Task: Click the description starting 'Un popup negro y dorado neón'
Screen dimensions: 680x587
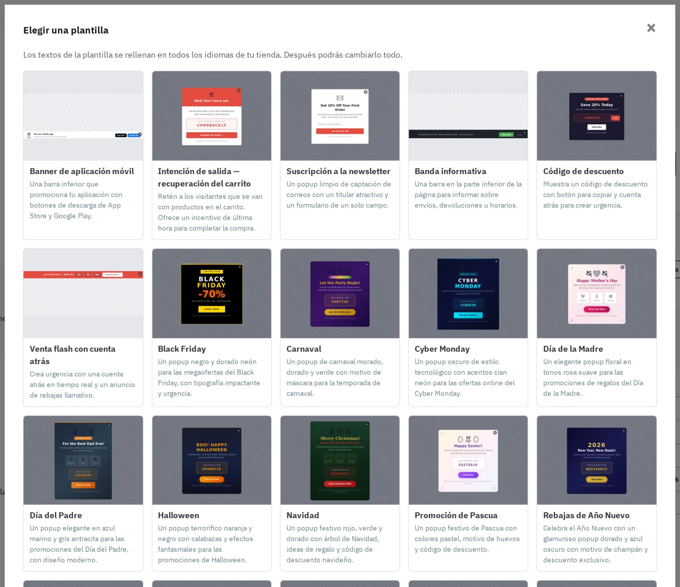Action: click(209, 377)
